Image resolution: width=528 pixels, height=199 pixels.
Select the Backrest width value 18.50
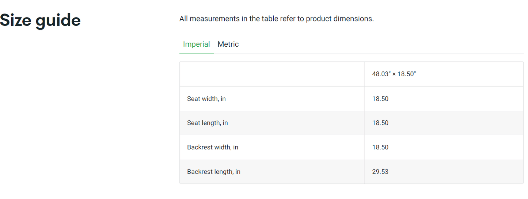380,148
